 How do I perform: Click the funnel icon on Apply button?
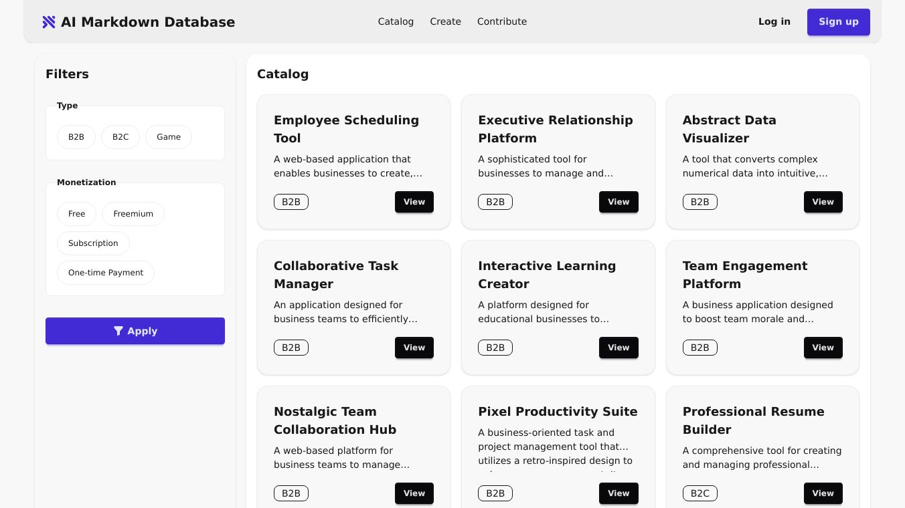118,331
